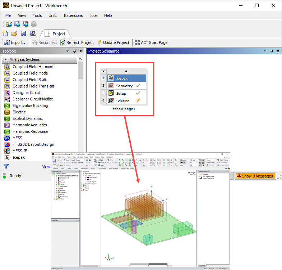This screenshot has height=270, width=282.
Task: Open the Extensions menu
Action: click(73, 15)
